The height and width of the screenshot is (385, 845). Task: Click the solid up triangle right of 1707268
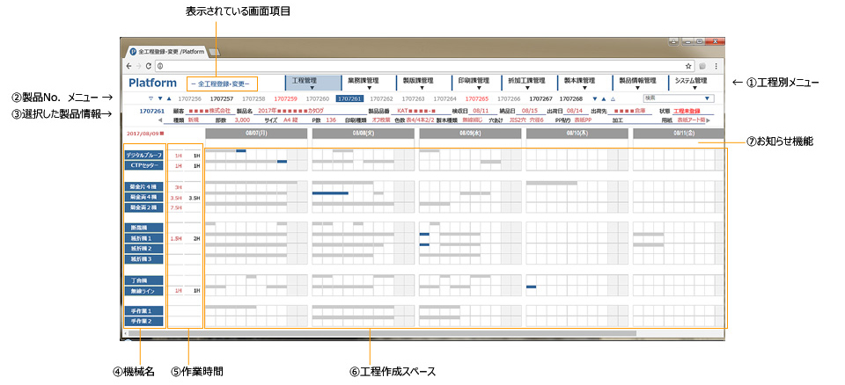(x=603, y=98)
